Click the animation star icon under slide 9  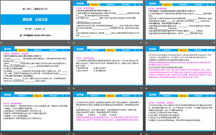[x=147, y=134]
